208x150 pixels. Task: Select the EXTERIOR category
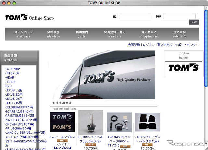point(12,69)
